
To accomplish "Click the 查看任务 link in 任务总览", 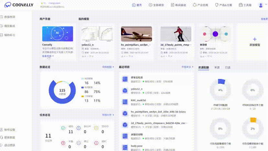I will 108,115.
